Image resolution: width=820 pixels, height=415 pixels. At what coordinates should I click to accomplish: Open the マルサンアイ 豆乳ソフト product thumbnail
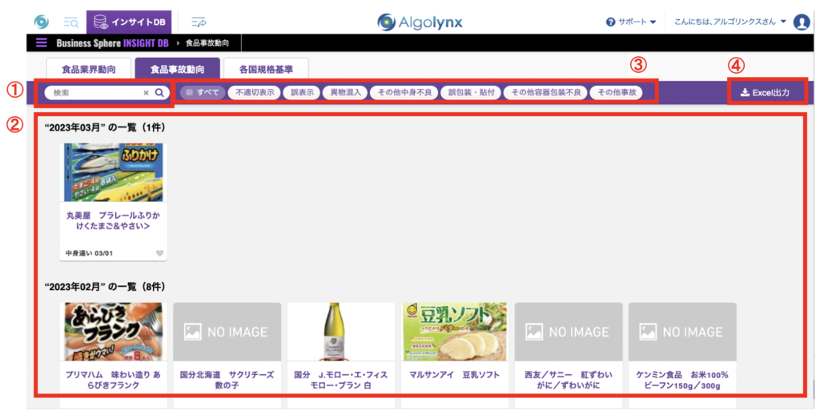click(x=454, y=331)
